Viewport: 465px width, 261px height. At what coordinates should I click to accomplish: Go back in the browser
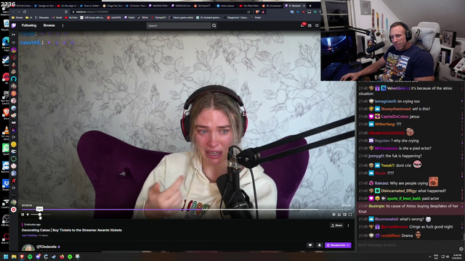[13, 12]
